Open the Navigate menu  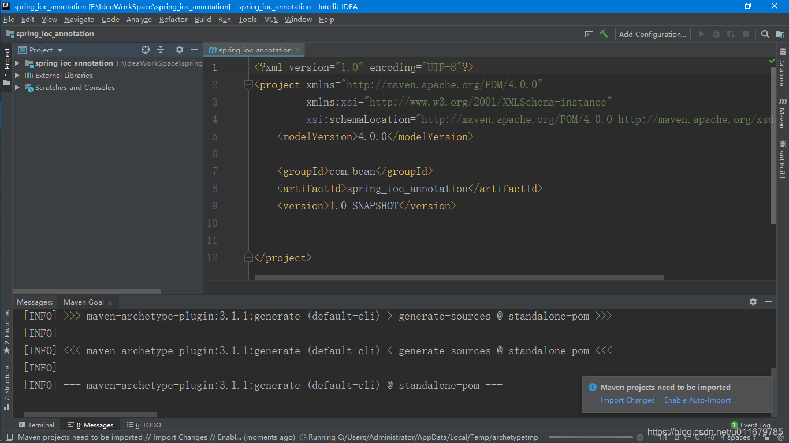pyautogui.click(x=79, y=19)
